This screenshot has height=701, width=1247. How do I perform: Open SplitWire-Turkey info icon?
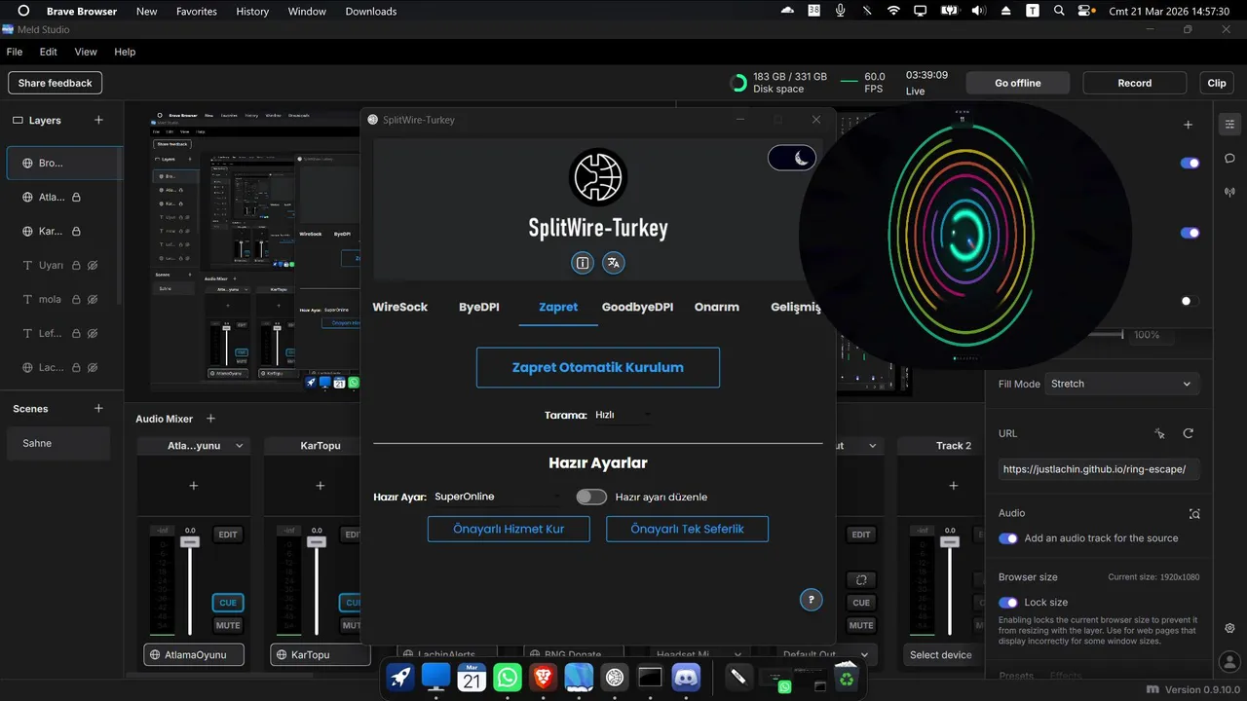[583, 263]
